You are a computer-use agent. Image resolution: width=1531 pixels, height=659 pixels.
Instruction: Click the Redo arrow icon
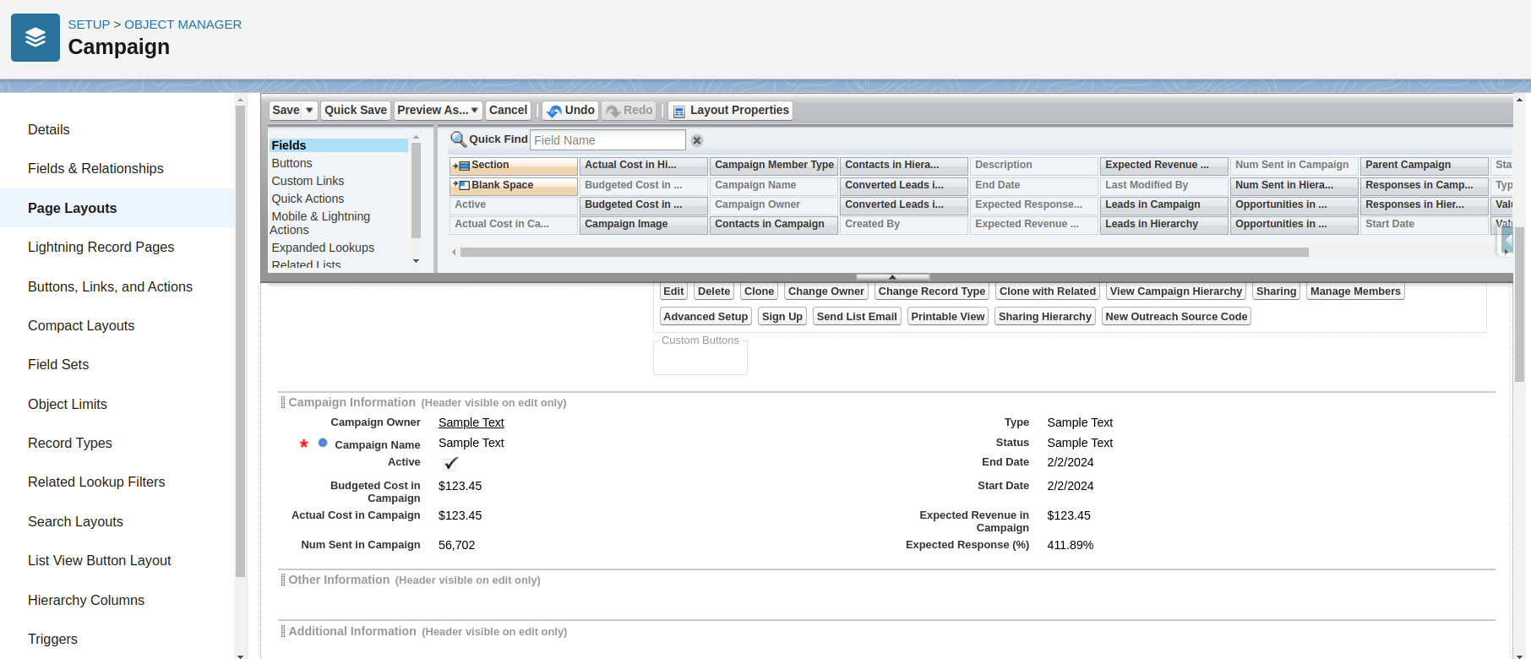pyautogui.click(x=613, y=111)
